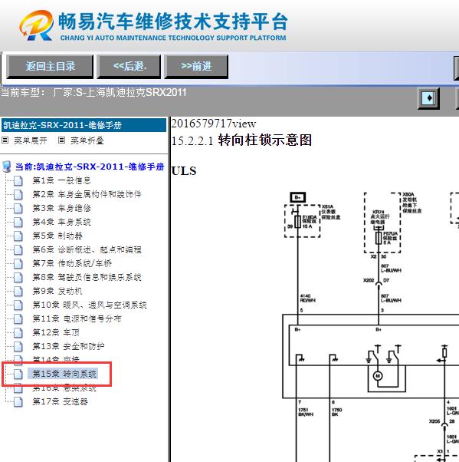This screenshot has width=459, height=462.
Task: Click the 菜单展开 list icon
Action: tap(5, 140)
